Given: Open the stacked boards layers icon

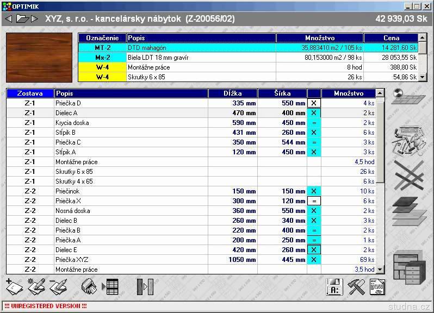Looking at the screenshot, I should [x=410, y=211].
